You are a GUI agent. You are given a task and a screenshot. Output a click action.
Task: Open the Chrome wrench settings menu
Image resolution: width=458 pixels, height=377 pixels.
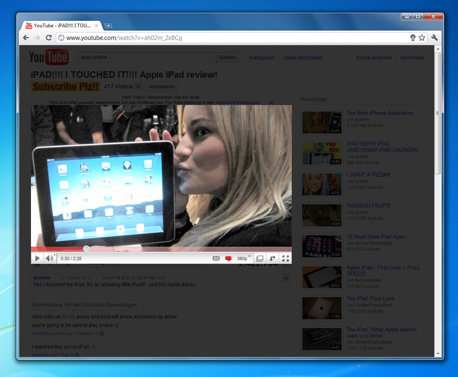point(434,37)
